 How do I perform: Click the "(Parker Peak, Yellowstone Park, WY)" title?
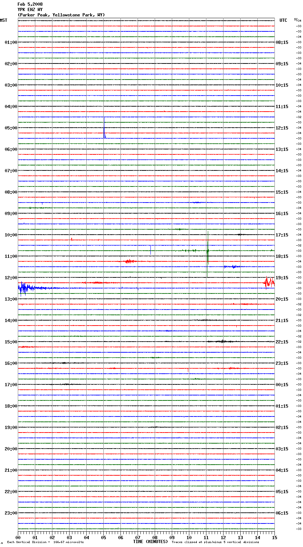coord(61,15)
